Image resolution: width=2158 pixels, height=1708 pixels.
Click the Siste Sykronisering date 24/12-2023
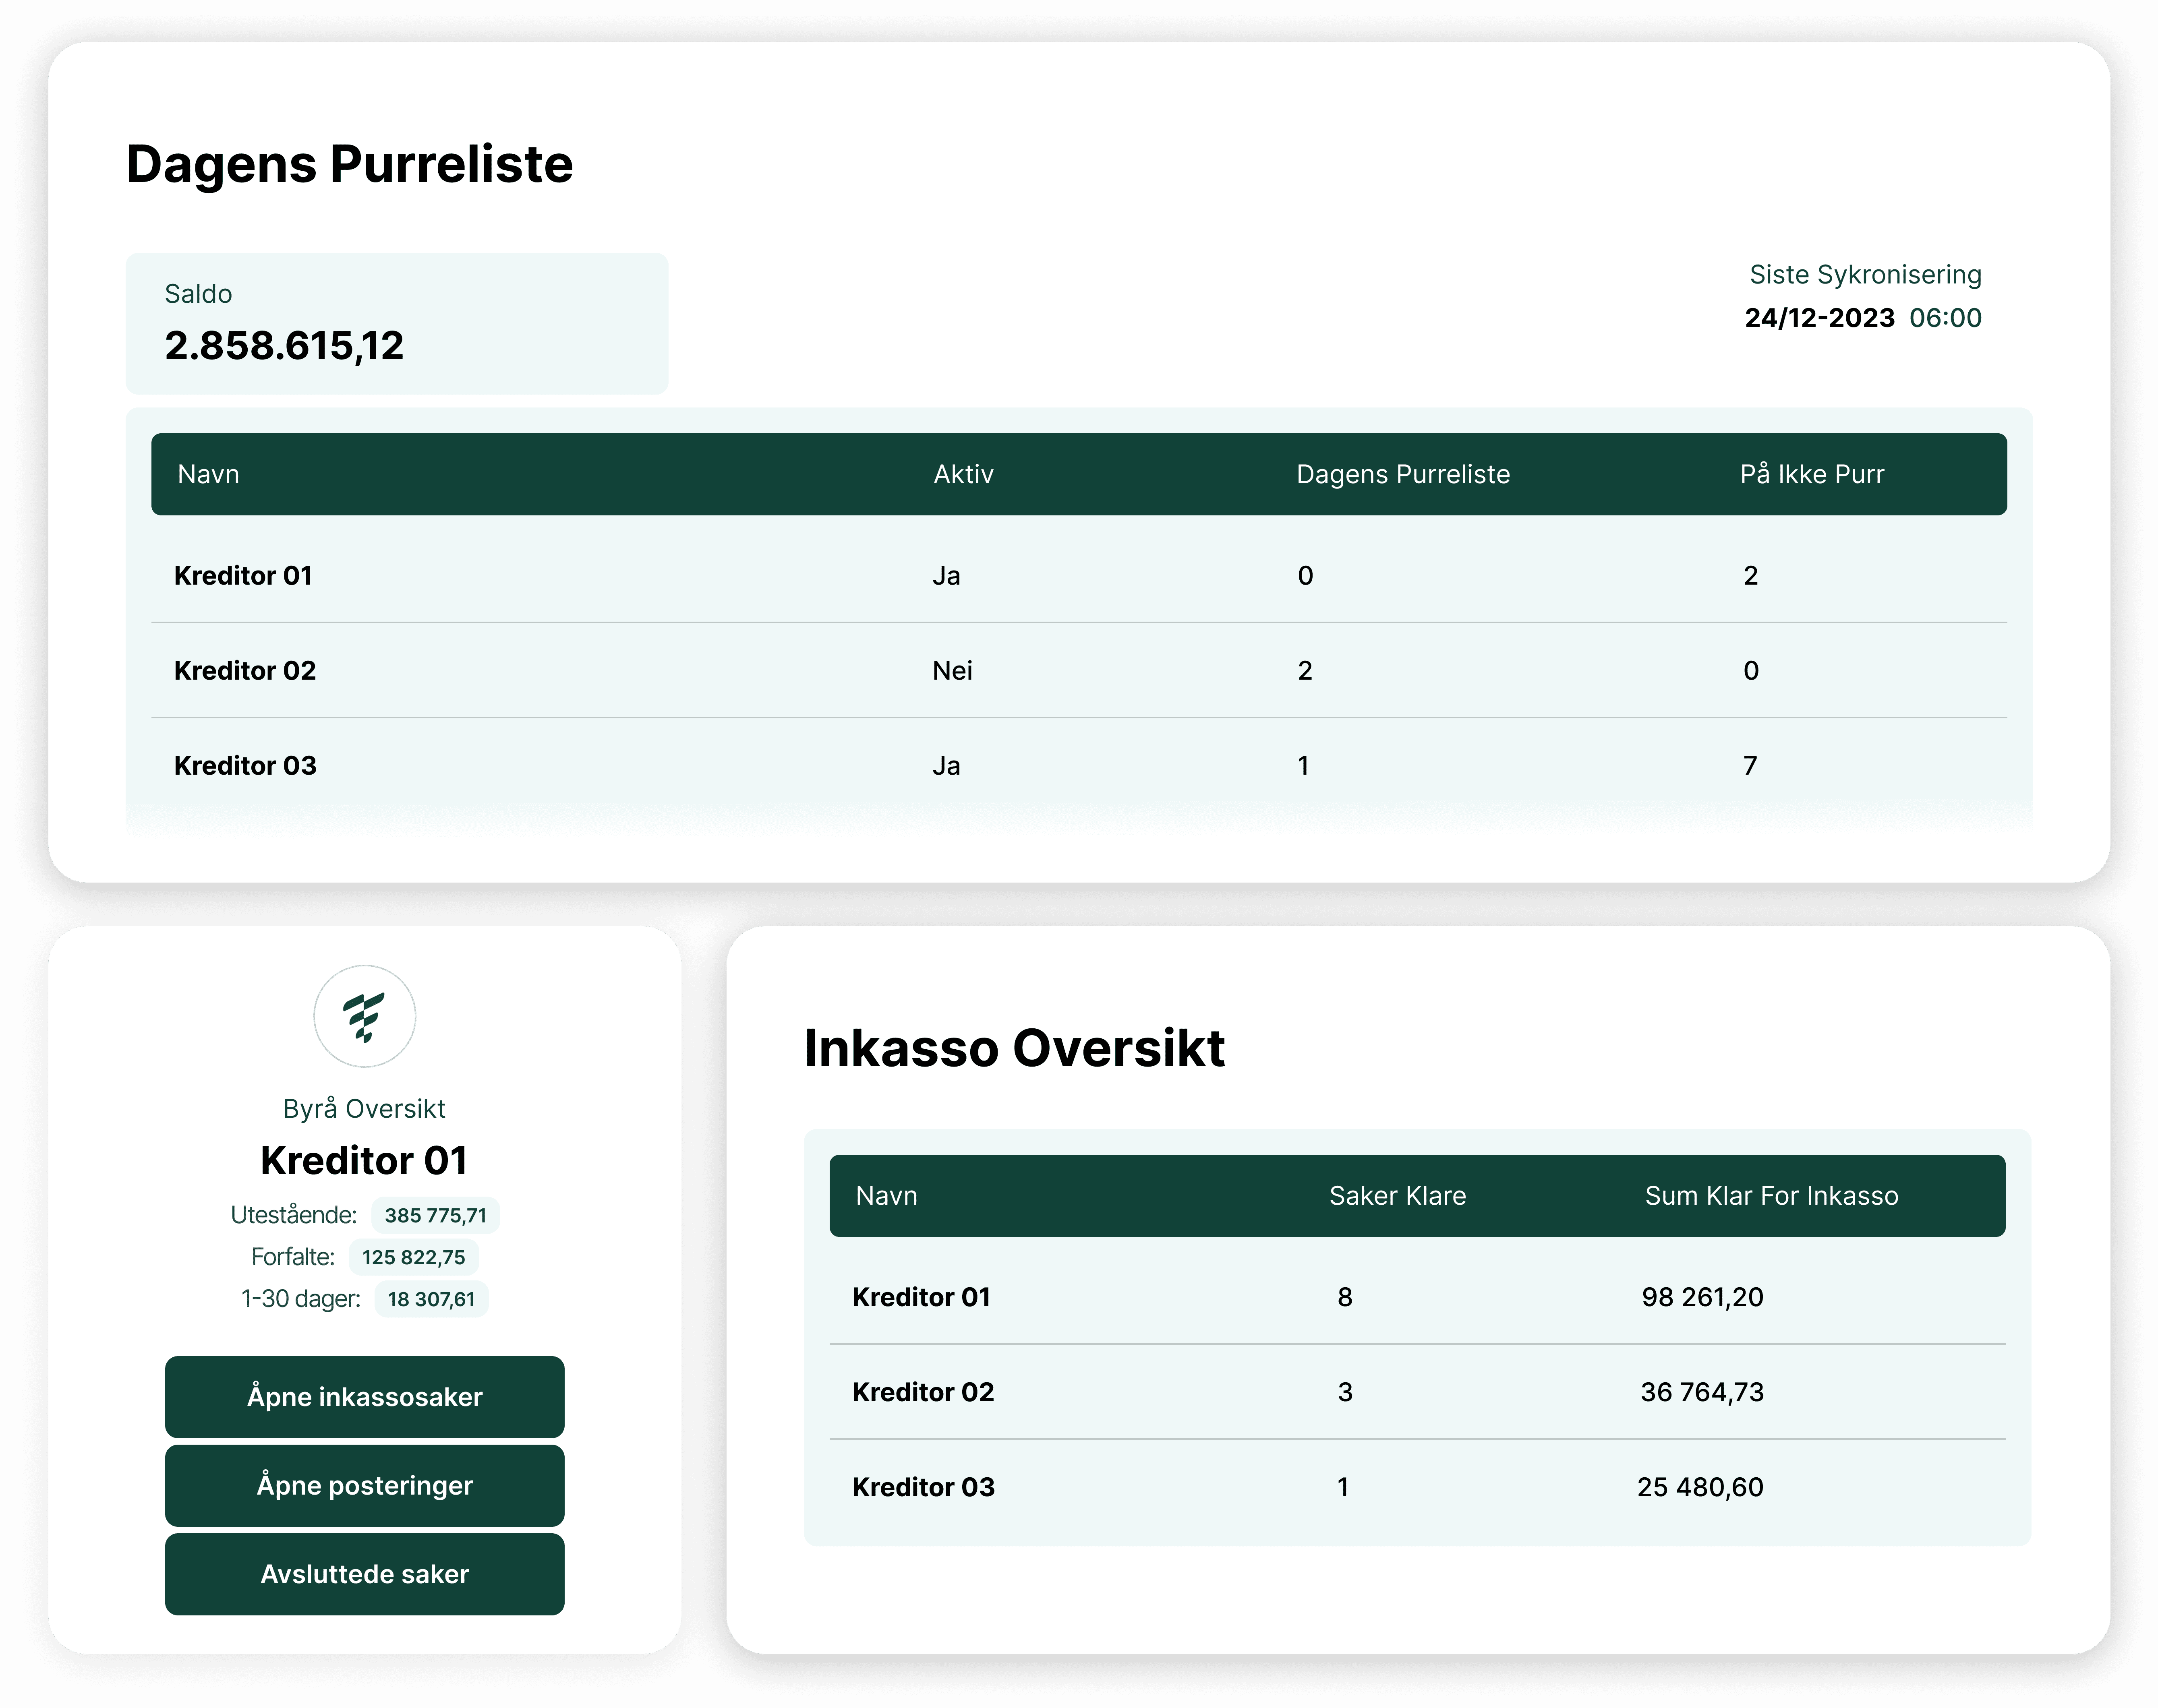pos(1819,318)
